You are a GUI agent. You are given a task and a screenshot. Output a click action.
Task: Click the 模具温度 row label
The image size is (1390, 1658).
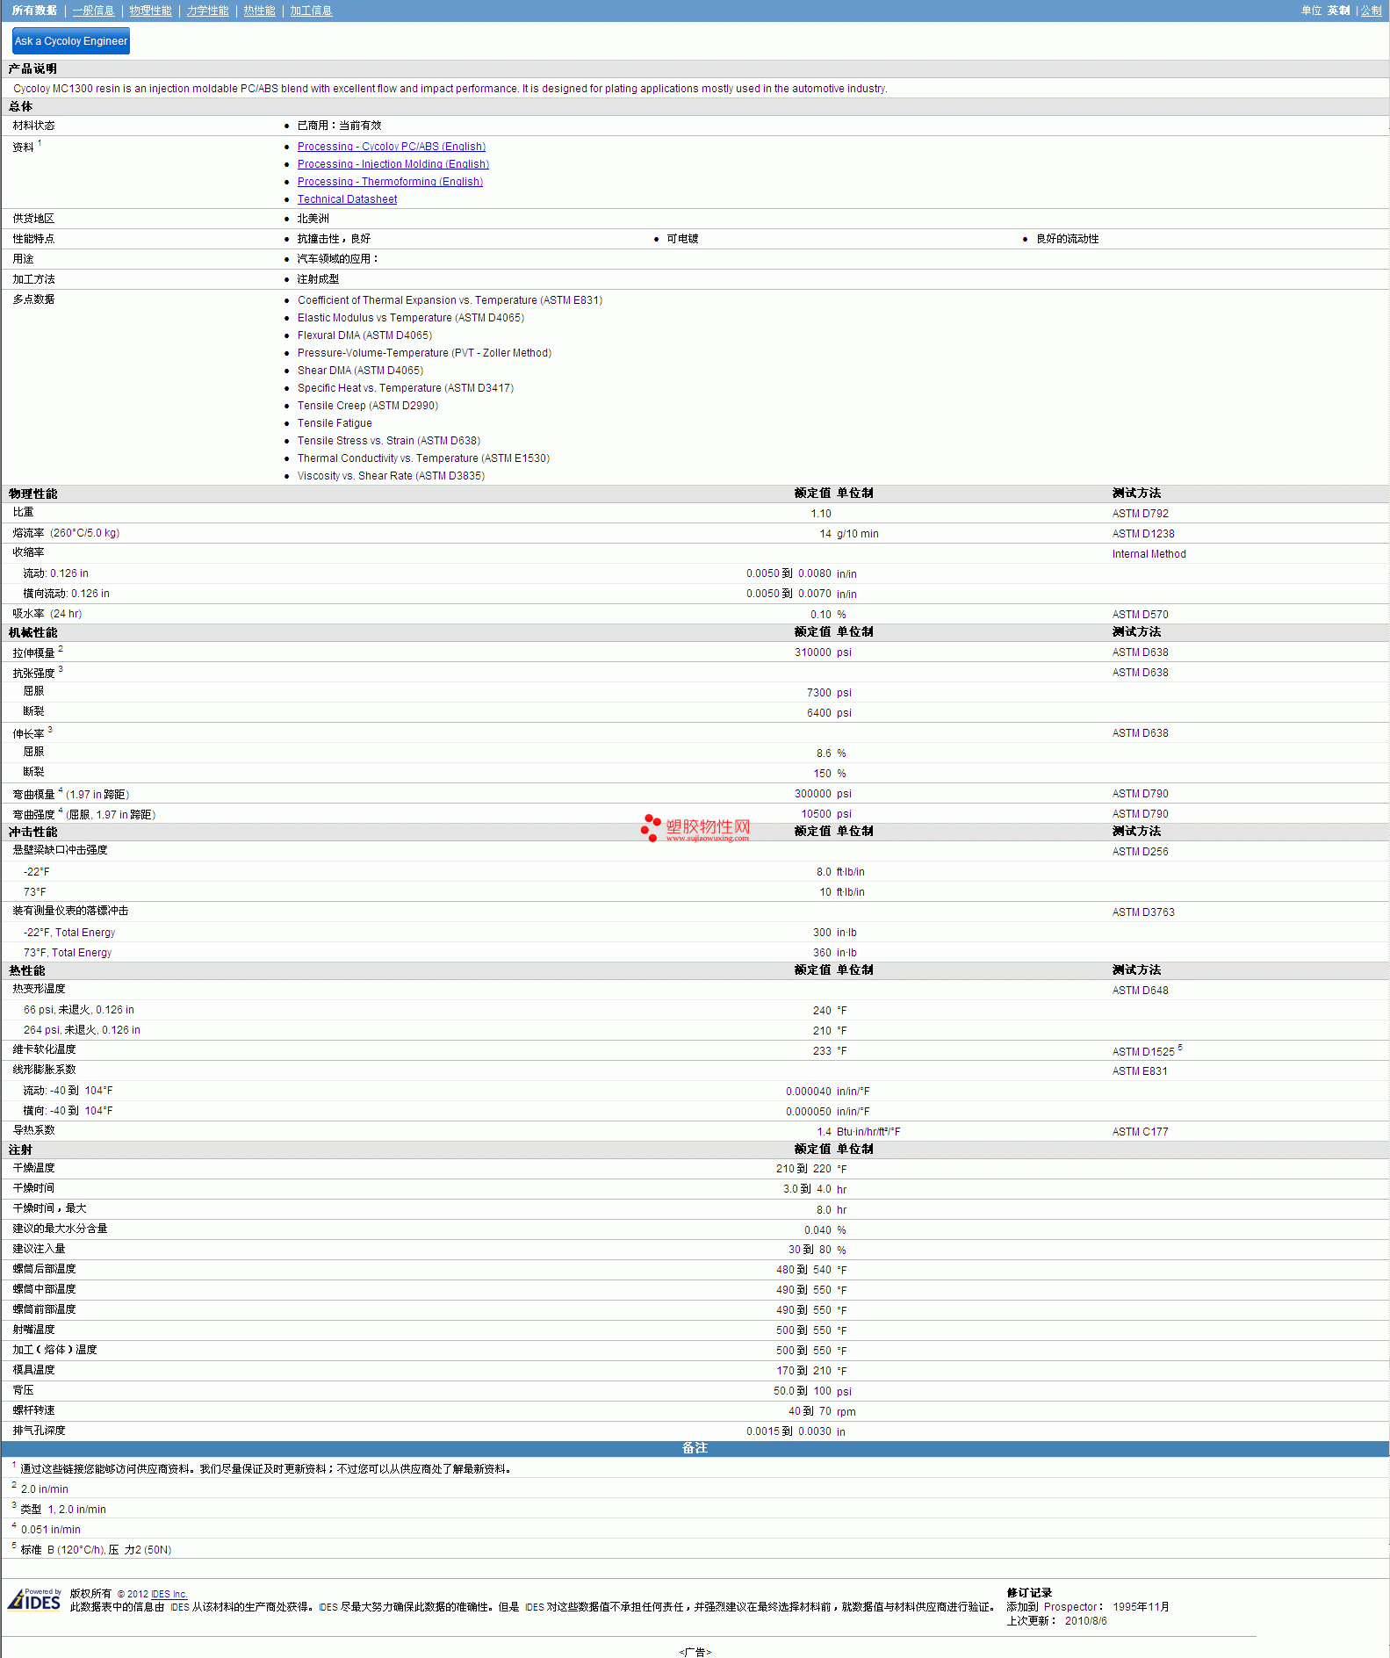33,1370
